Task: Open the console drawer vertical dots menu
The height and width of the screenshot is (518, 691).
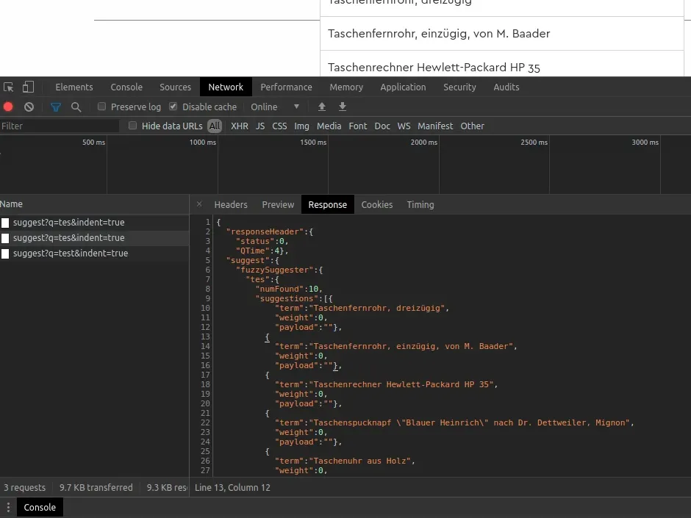Action: click(8, 507)
